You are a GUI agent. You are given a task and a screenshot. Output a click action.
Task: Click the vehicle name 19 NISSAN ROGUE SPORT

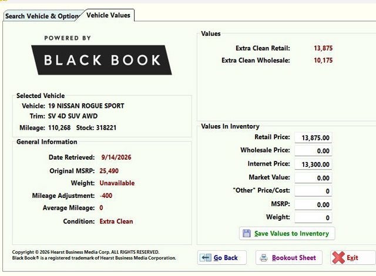point(86,106)
